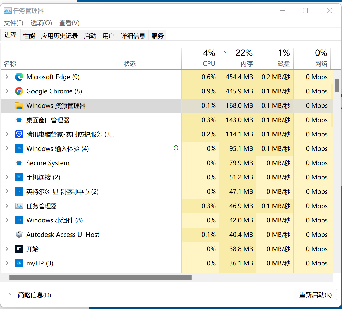Screen dimensions: 342x309
Task: Click the 腾讯电脑管家 shield icon
Action: coord(19,134)
